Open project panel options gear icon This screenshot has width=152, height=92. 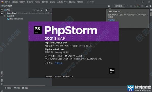coord(46,10)
